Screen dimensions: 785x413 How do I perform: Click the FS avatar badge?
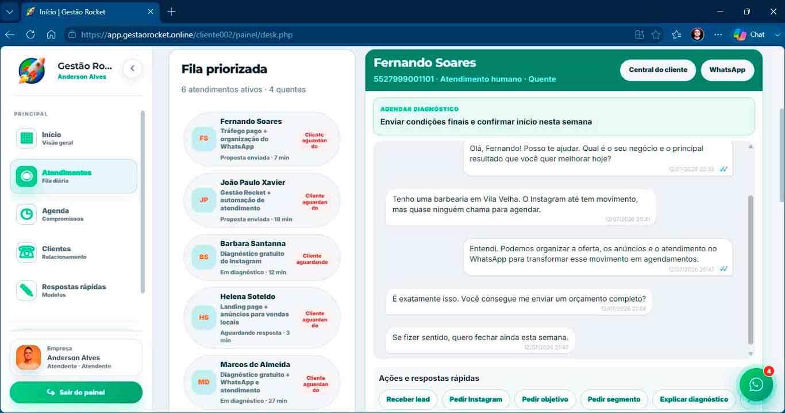pyautogui.click(x=204, y=139)
